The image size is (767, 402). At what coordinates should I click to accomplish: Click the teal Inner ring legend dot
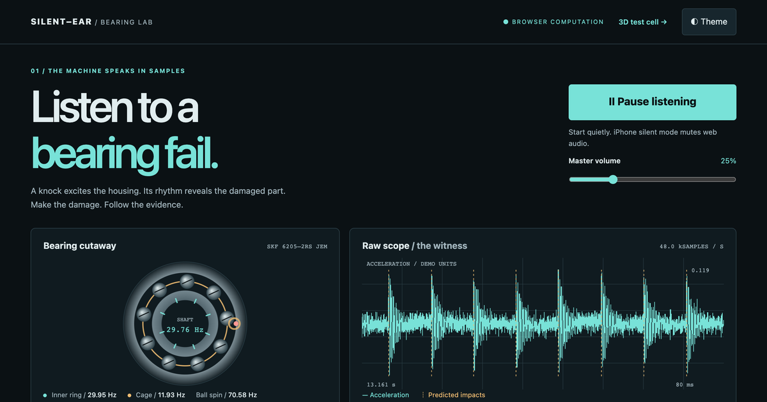45,395
